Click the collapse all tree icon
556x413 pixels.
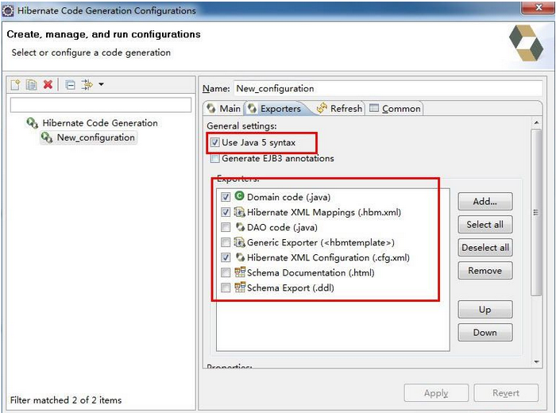71,85
